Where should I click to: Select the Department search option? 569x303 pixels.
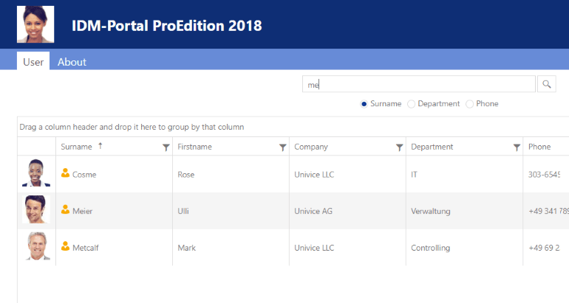click(x=411, y=104)
